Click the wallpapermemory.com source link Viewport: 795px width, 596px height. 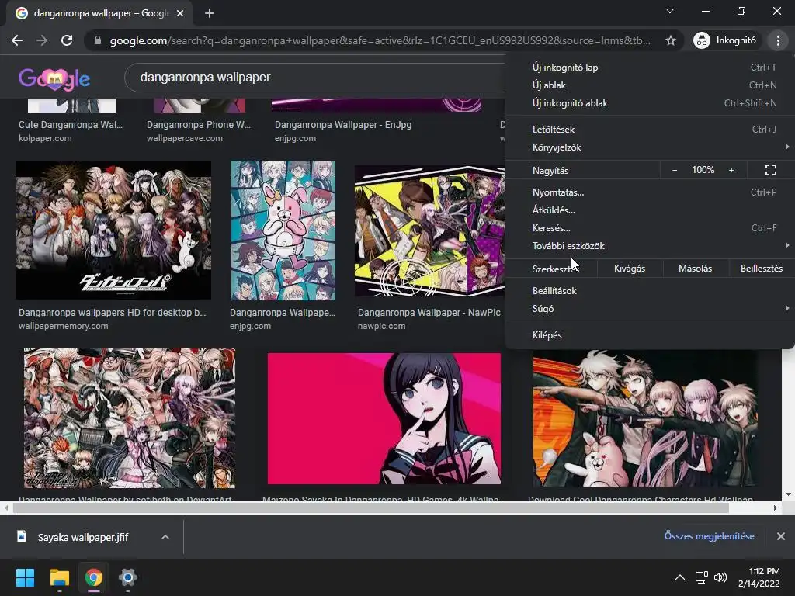(x=64, y=327)
